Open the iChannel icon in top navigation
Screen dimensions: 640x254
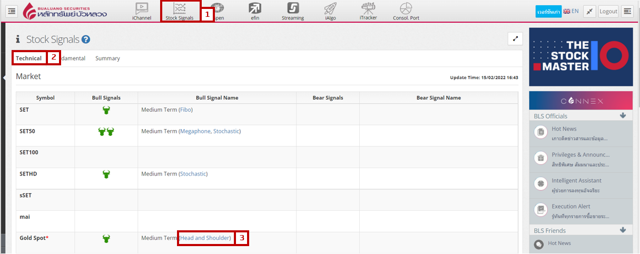pos(141,9)
